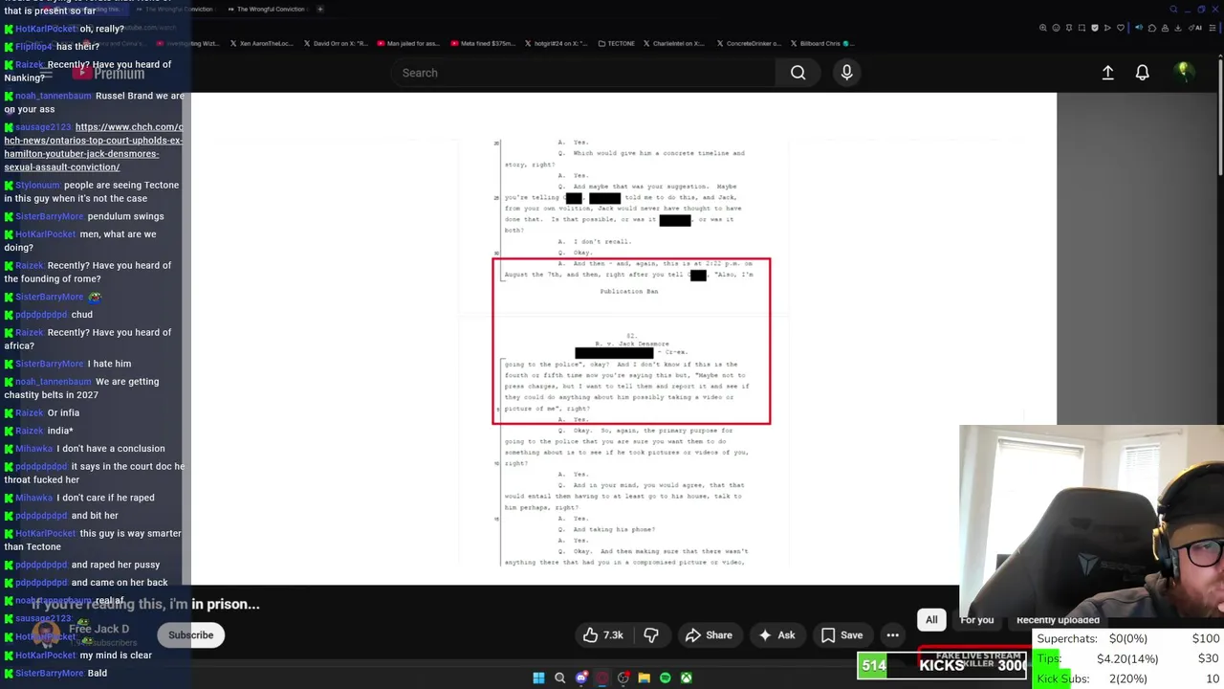The image size is (1224, 689).
Task: Open the hotgirl#24 on X bookmark
Action: pyautogui.click(x=557, y=43)
